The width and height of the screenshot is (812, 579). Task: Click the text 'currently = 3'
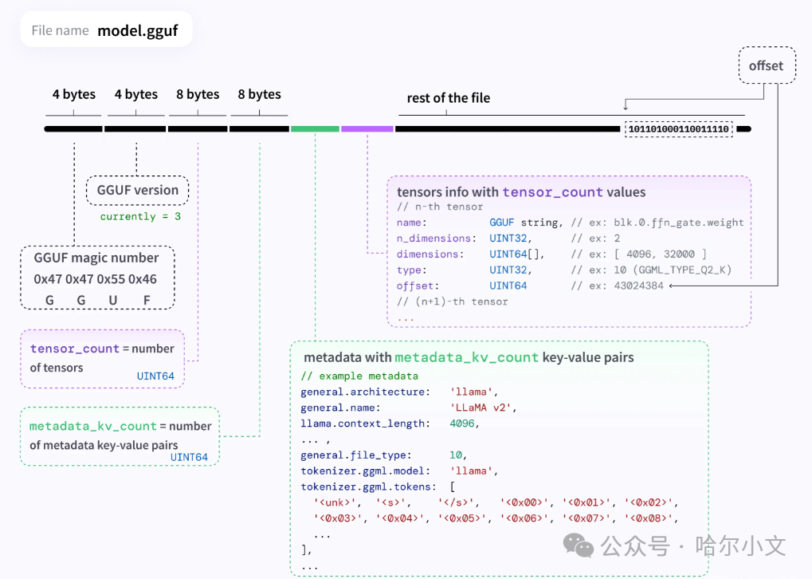tap(140, 217)
